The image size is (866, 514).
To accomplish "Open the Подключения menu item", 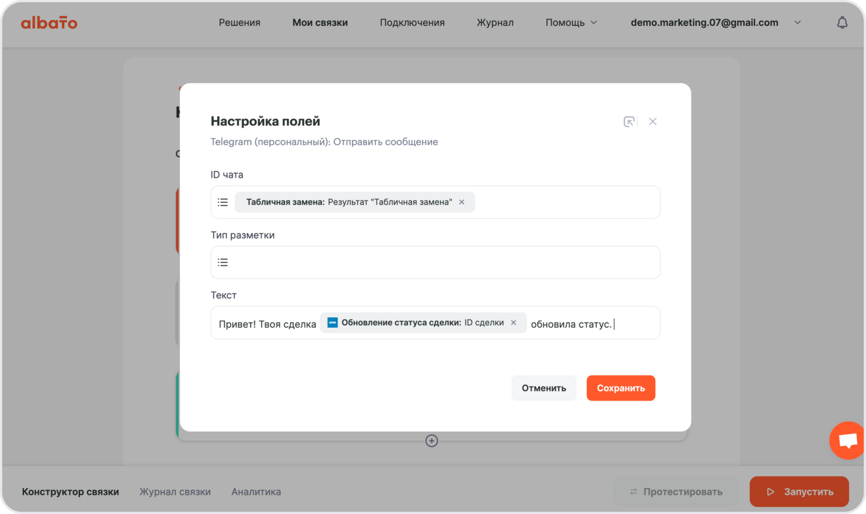I will [412, 23].
